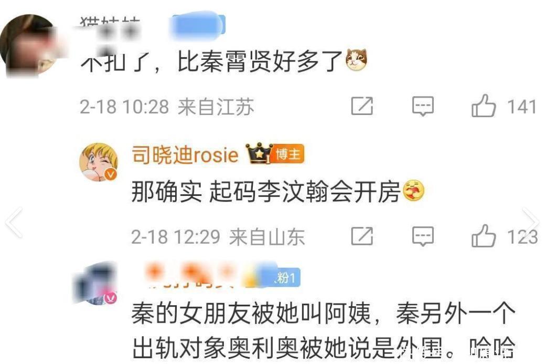Share 司晓迪rosie's comment from 山东
Image resolution: width=546 pixels, height=364 pixels.
(362, 236)
